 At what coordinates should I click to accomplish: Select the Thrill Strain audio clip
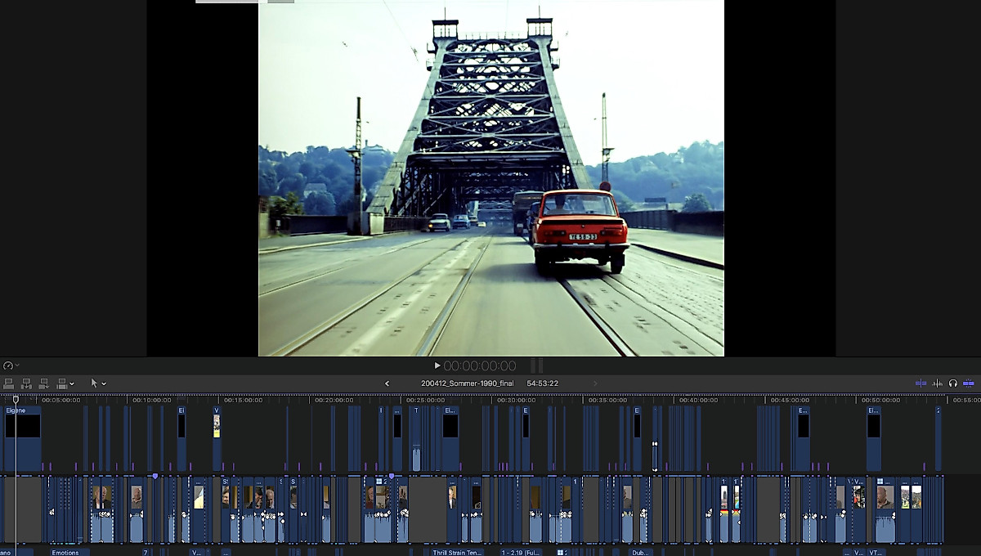[x=457, y=552]
